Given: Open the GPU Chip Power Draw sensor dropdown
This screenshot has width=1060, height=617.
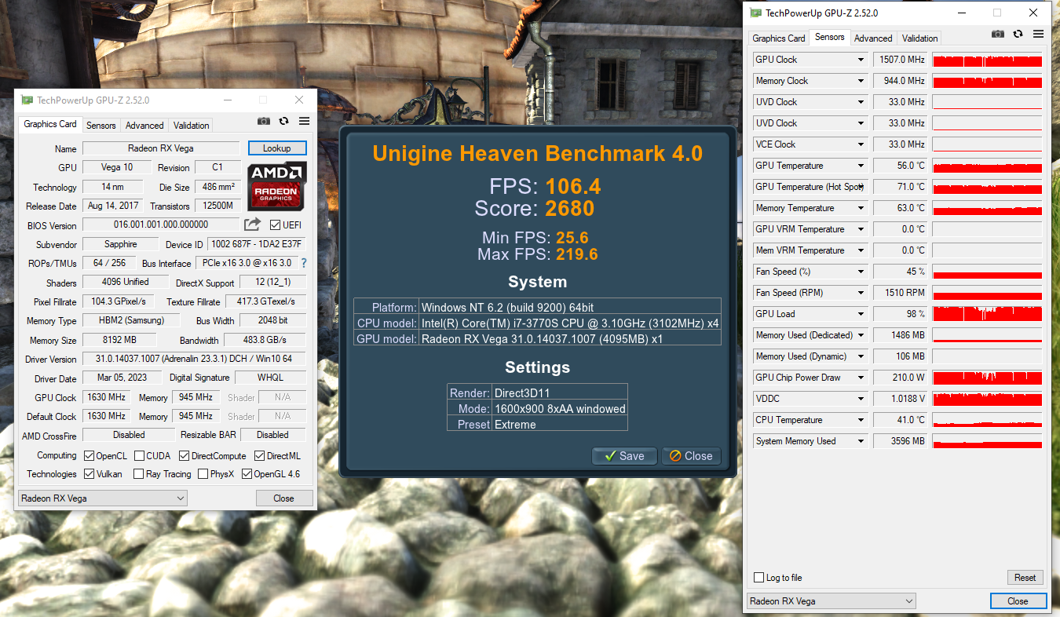Looking at the screenshot, I should pyautogui.click(x=861, y=378).
